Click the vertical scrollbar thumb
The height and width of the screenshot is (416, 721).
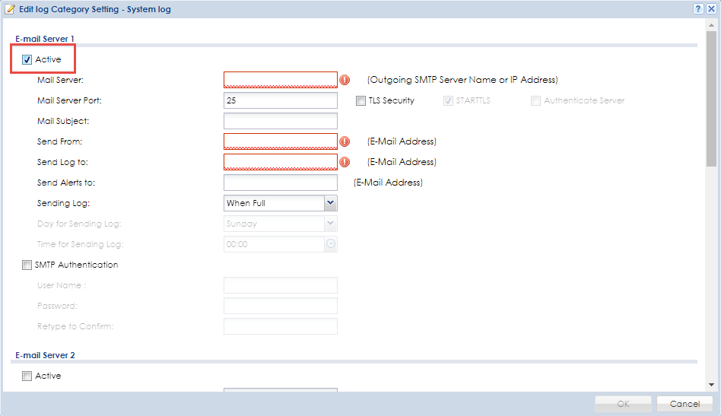pos(711,99)
